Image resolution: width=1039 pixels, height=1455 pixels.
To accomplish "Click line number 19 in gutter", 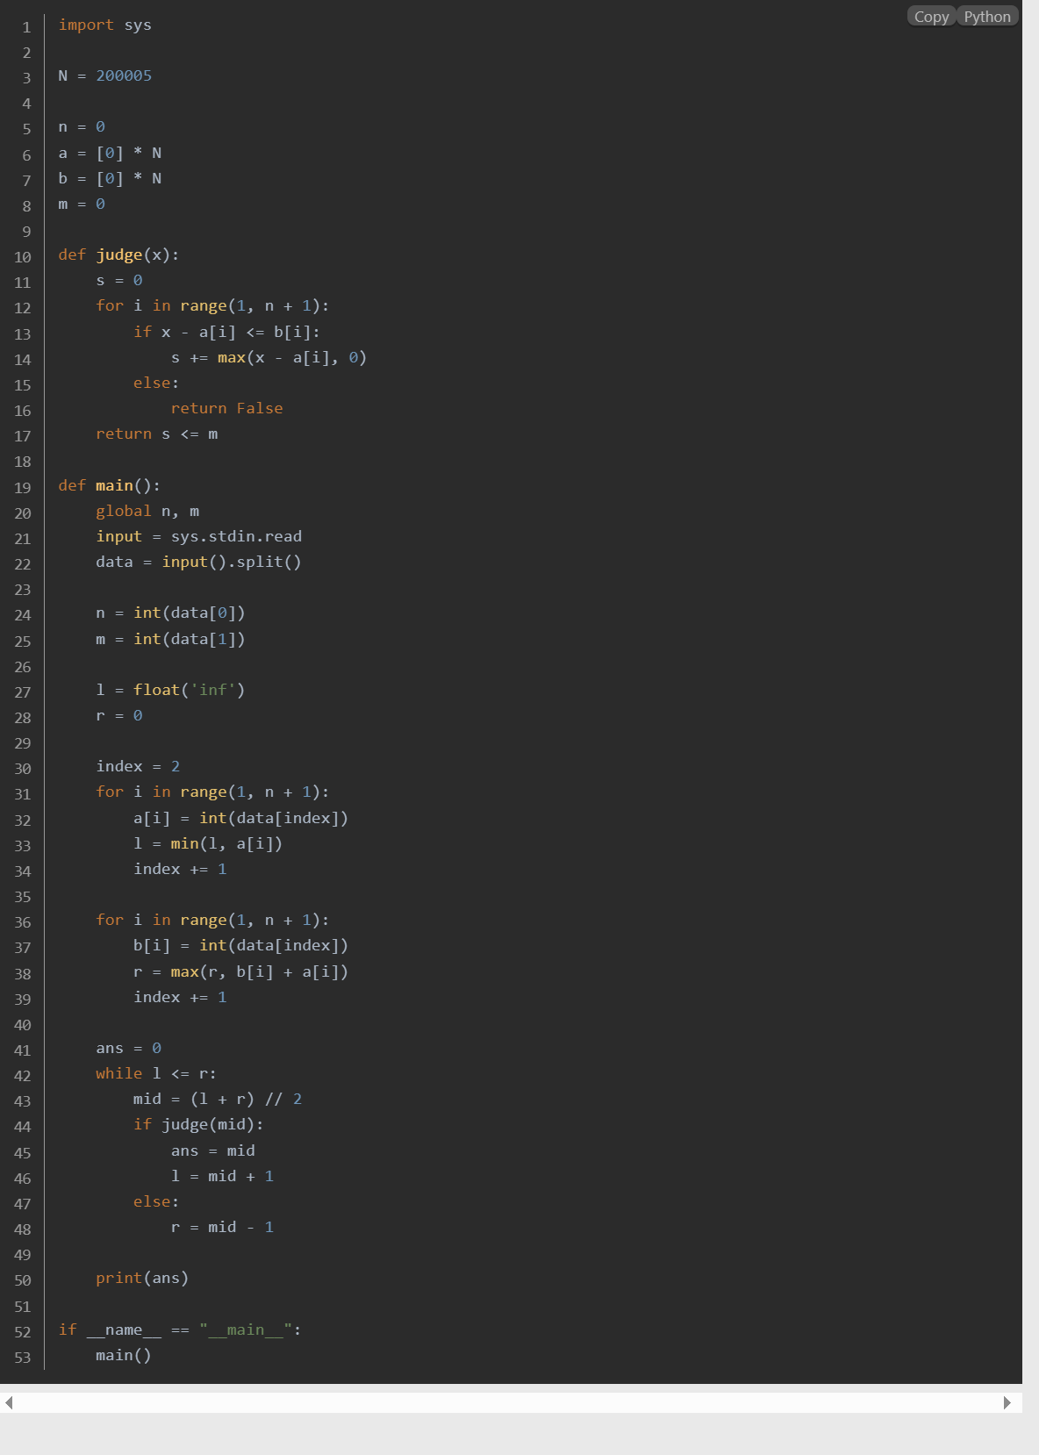I will point(23,488).
